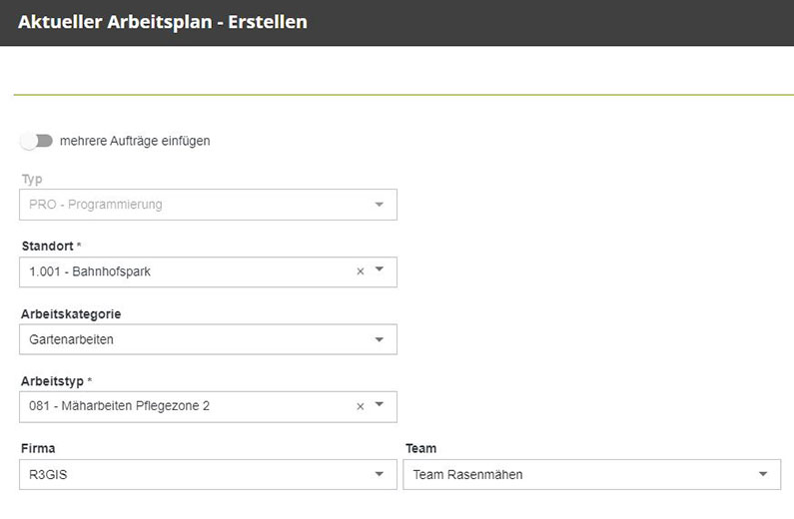
Task: Expand the Team dropdown arrow
Action: tap(764, 474)
